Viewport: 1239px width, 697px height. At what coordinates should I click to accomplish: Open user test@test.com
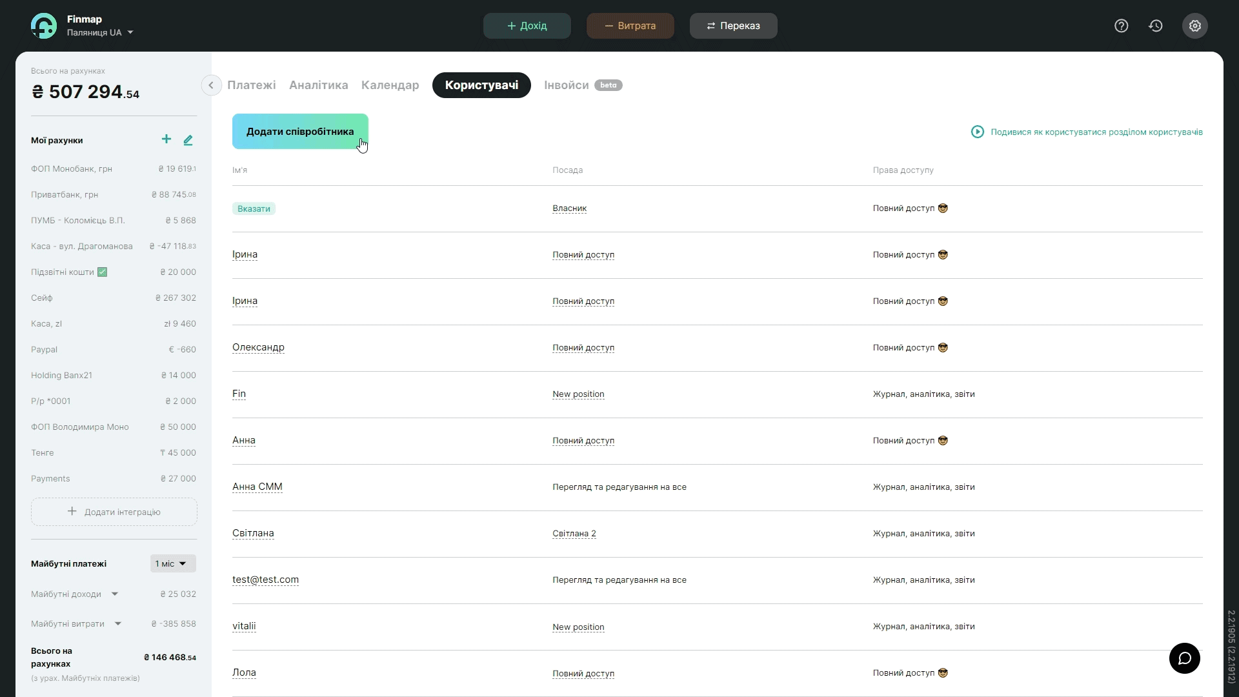[x=265, y=580]
